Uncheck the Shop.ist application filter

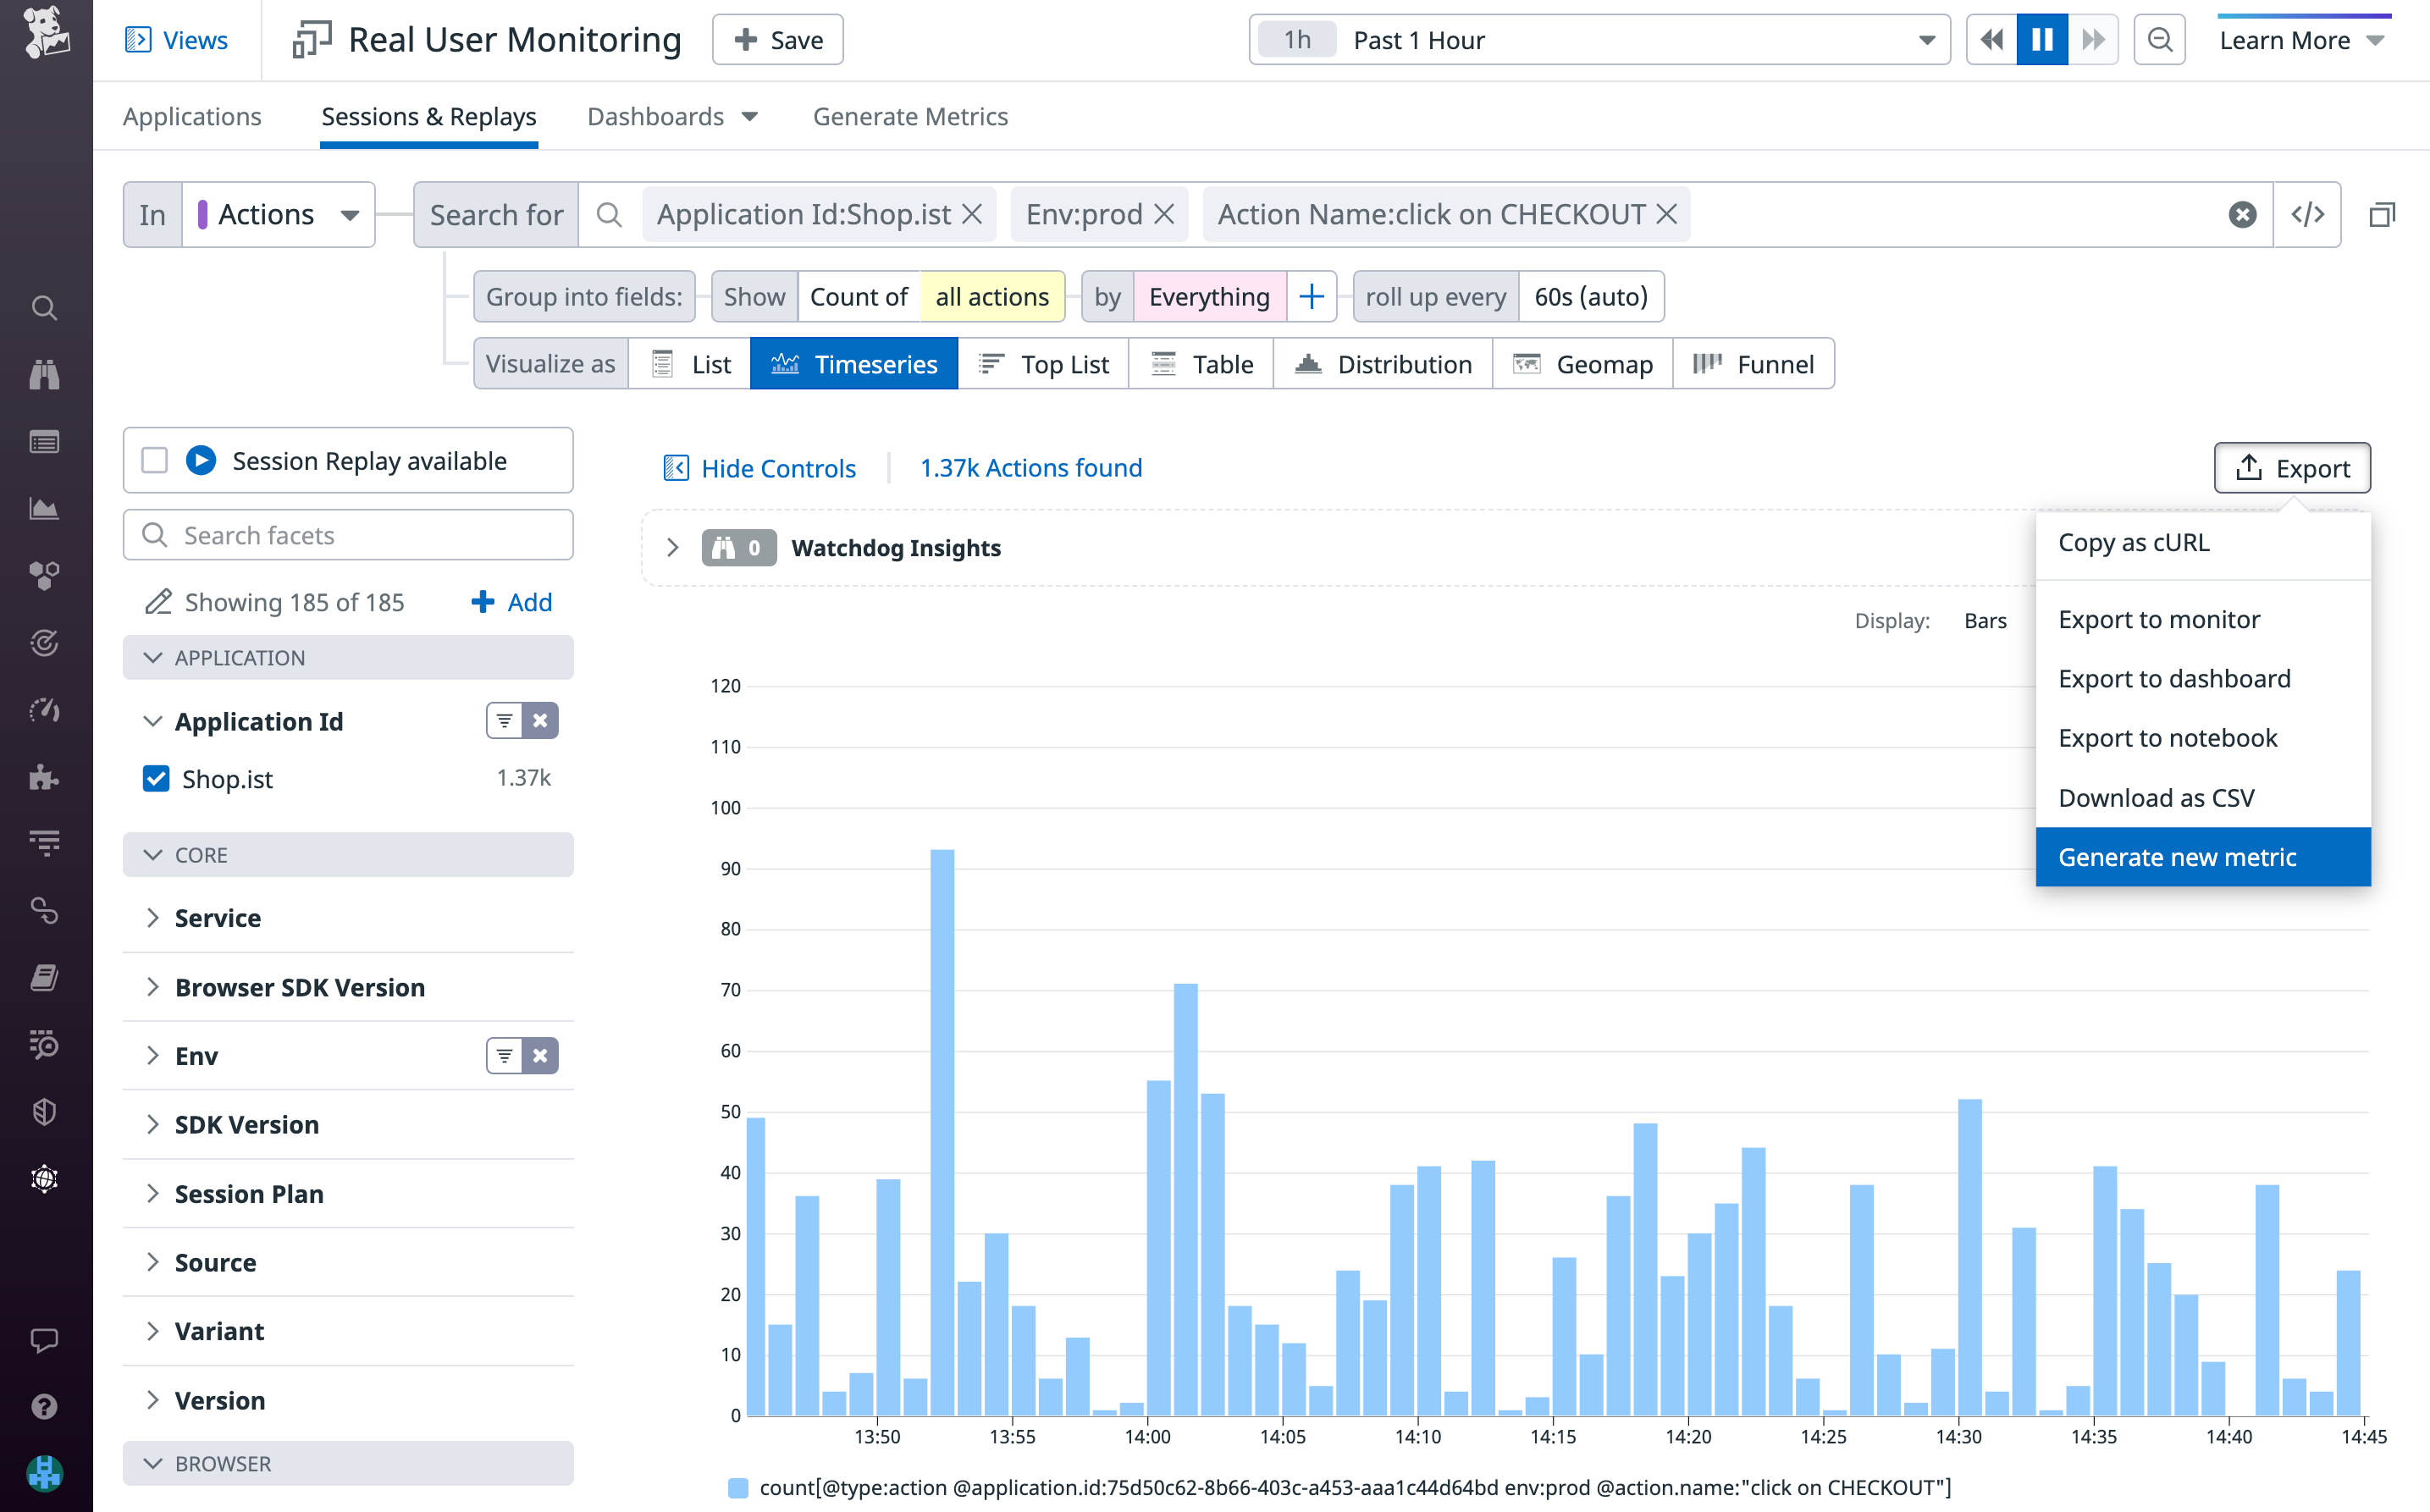point(157,778)
